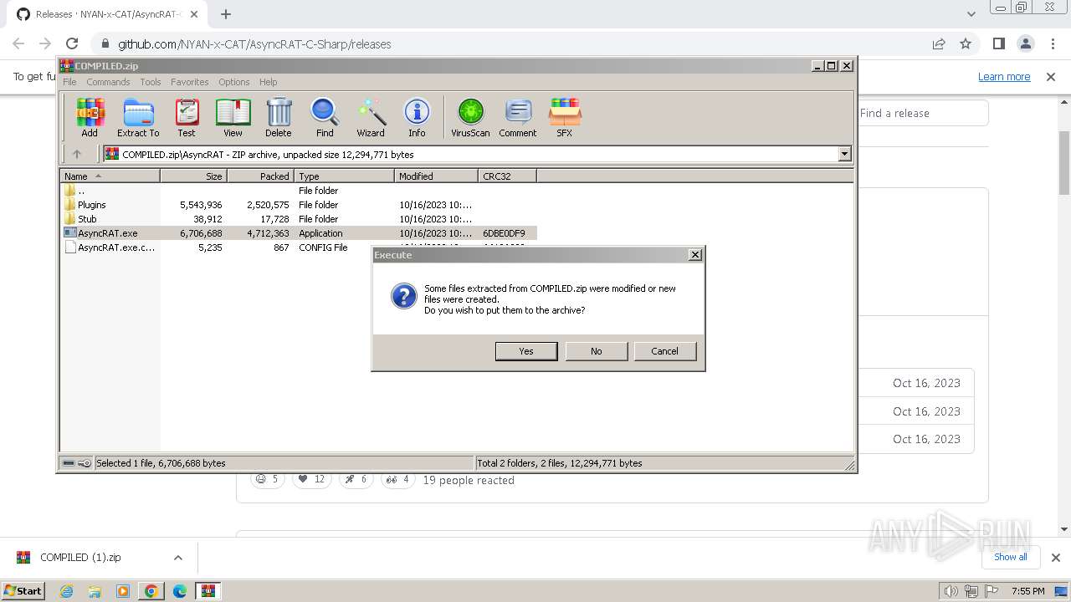Open the Find magnifier tool

pos(325,117)
